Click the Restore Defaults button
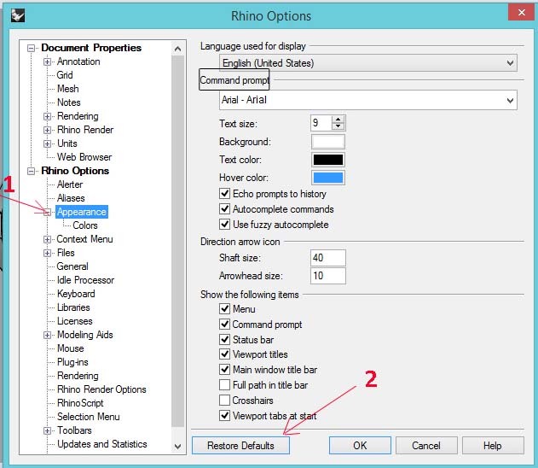Viewport: 538px width, 468px height. [240, 445]
